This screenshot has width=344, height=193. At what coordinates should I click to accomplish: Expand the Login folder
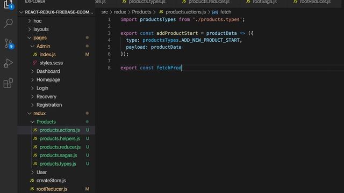32,88
